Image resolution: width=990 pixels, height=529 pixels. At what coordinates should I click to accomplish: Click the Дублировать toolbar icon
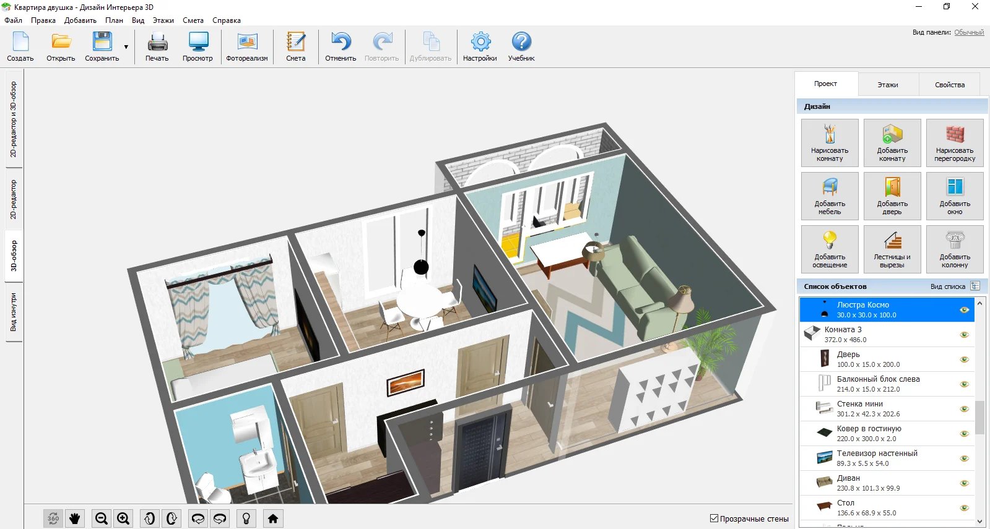click(430, 46)
